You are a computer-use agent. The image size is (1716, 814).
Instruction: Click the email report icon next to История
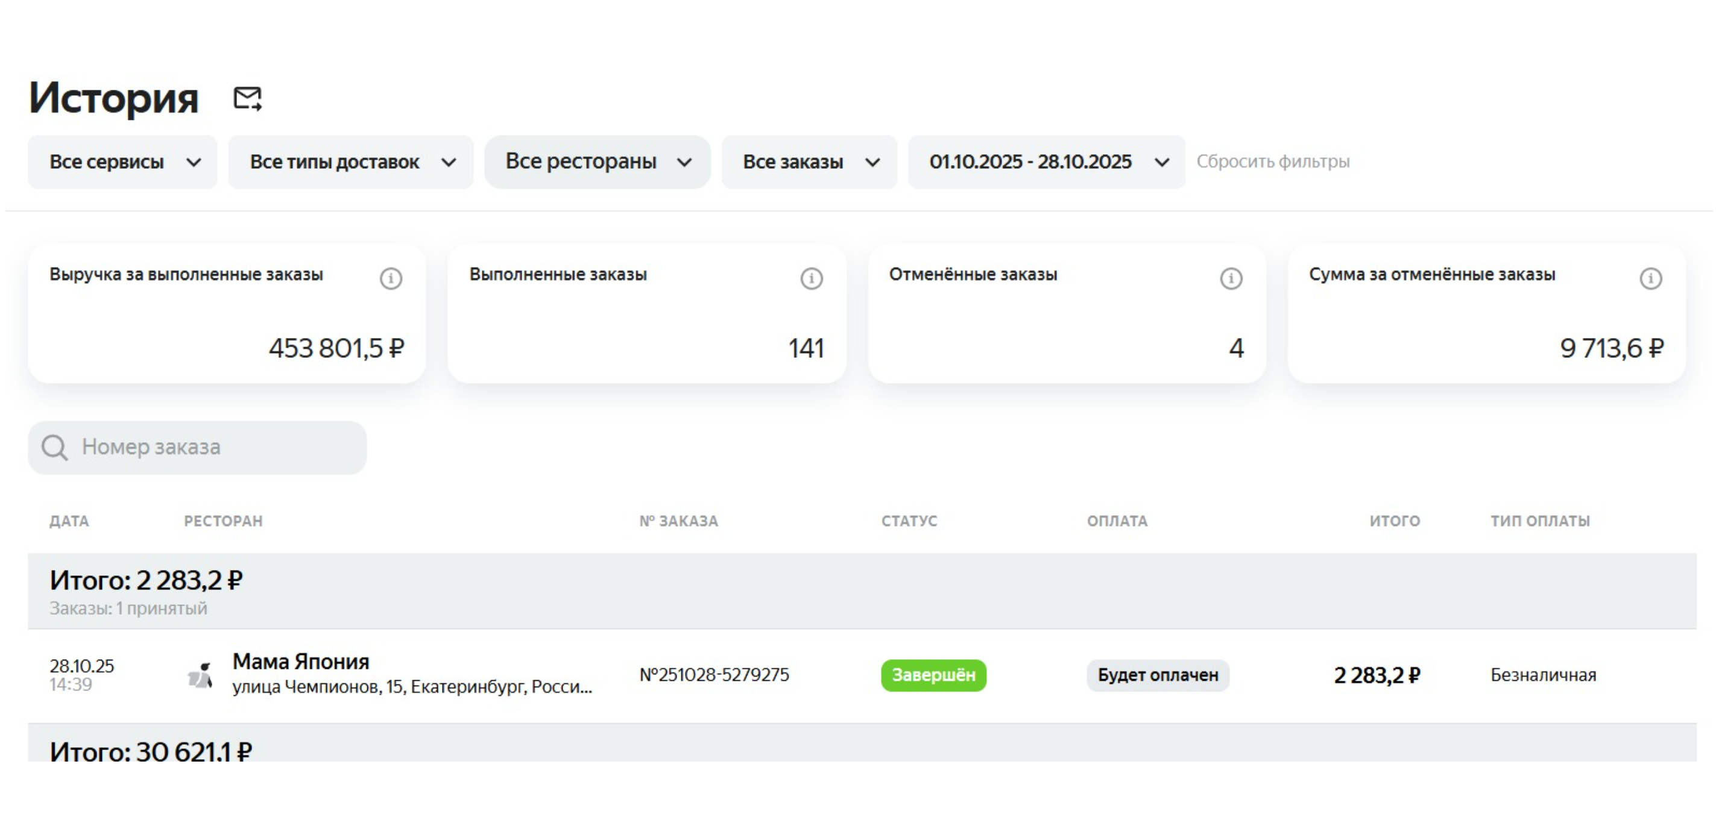(247, 98)
